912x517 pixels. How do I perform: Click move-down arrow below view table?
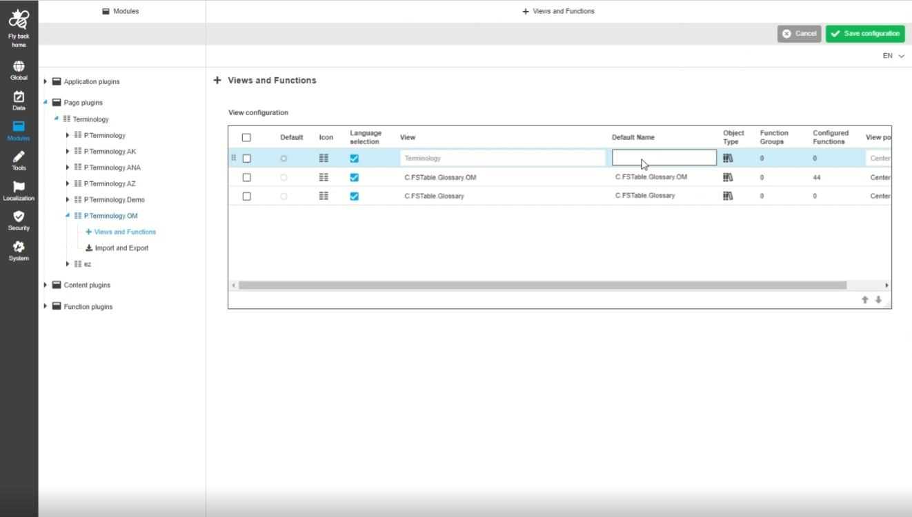tap(878, 300)
